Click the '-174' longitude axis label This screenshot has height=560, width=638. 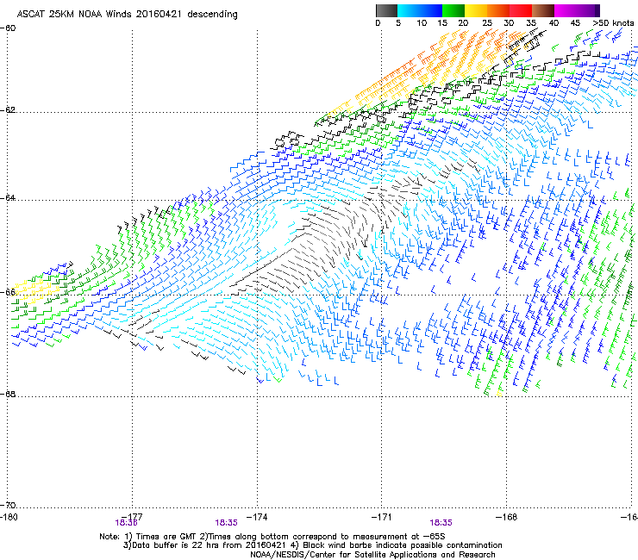point(257,517)
